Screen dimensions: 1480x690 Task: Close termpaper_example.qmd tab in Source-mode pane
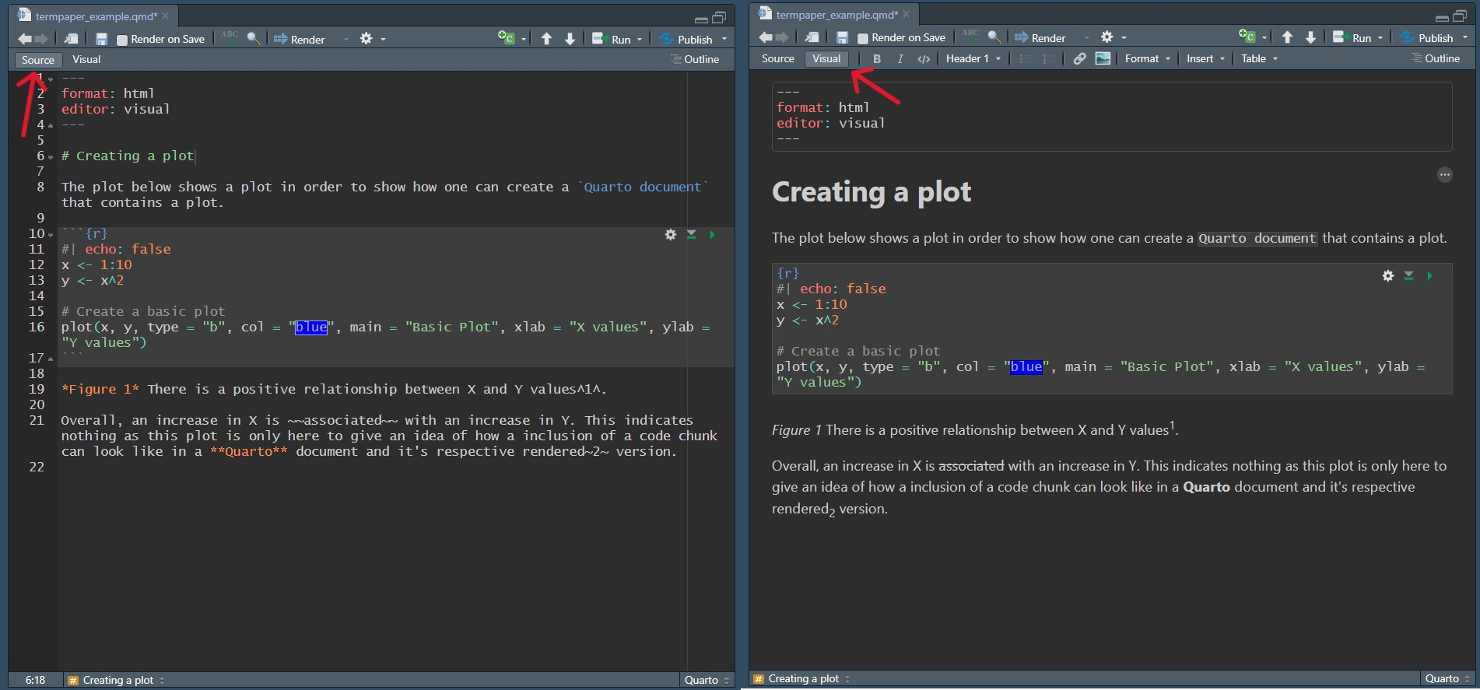[x=166, y=16]
